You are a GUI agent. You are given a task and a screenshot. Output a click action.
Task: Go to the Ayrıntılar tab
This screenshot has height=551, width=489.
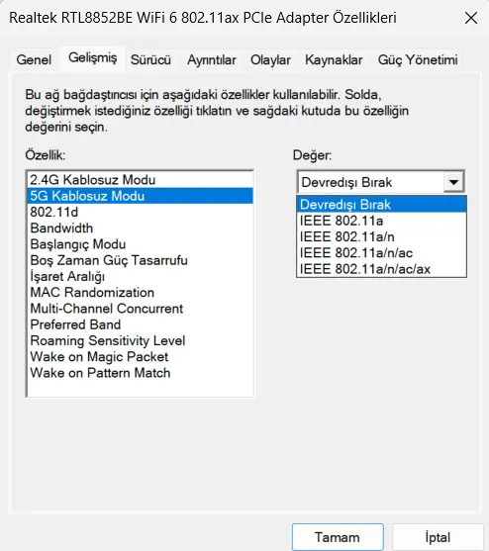(211, 59)
